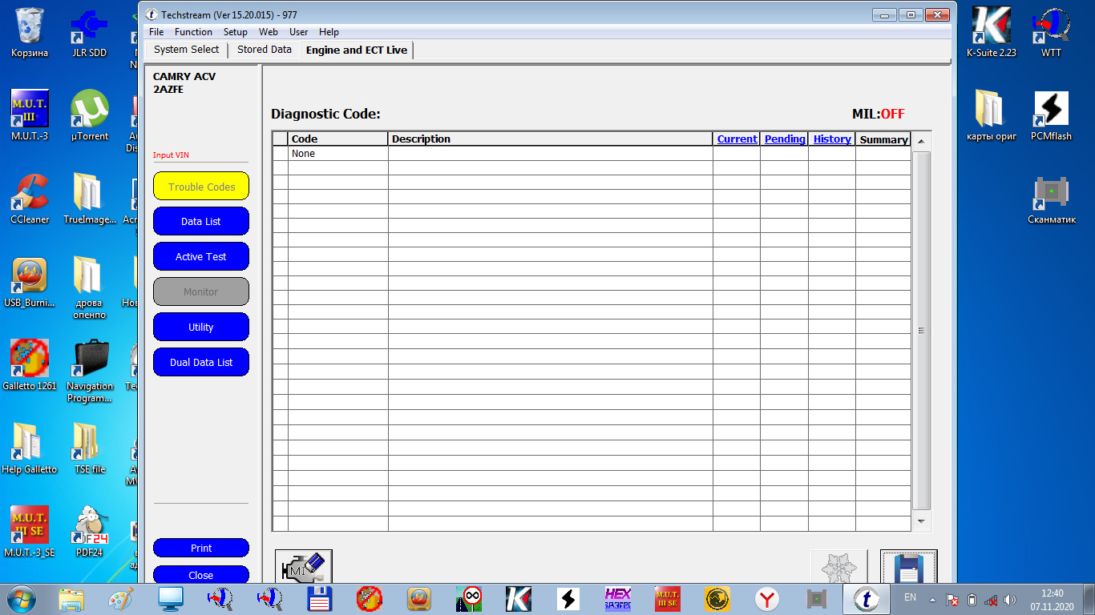Switch to the Stored Data tab

(x=265, y=50)
